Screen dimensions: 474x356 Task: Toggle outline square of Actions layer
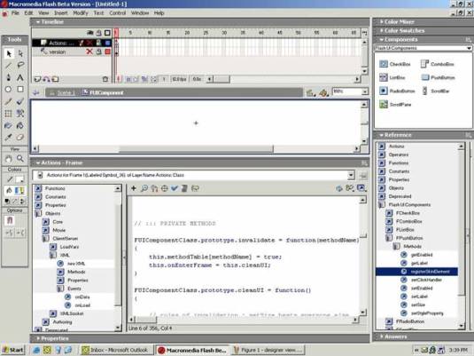(107, 43)
